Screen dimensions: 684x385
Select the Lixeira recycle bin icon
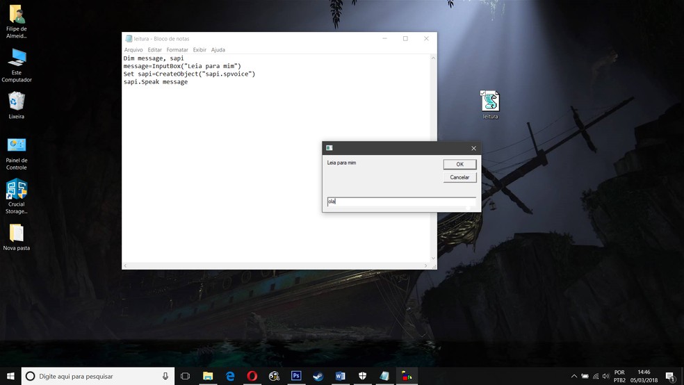[17, 102]
